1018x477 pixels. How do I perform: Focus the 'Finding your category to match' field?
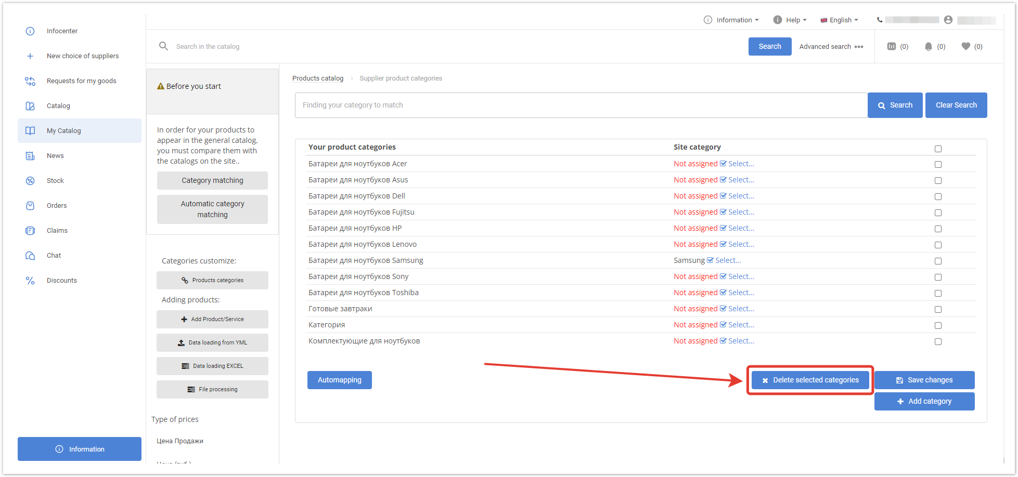[x=581, y=105]
